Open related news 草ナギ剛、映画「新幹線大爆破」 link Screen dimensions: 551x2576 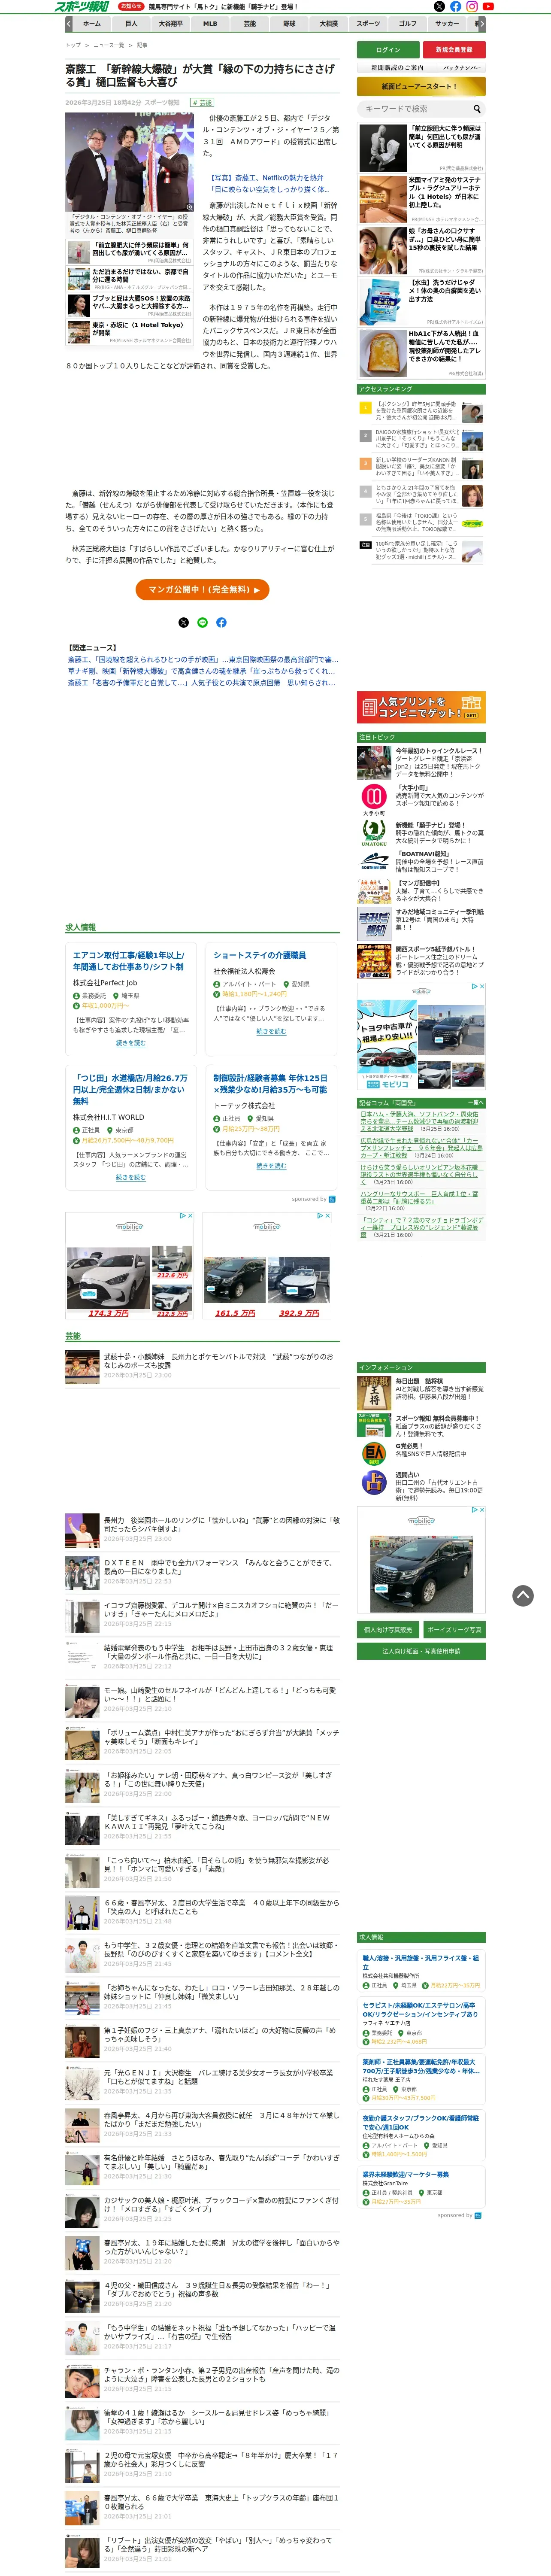201,671
